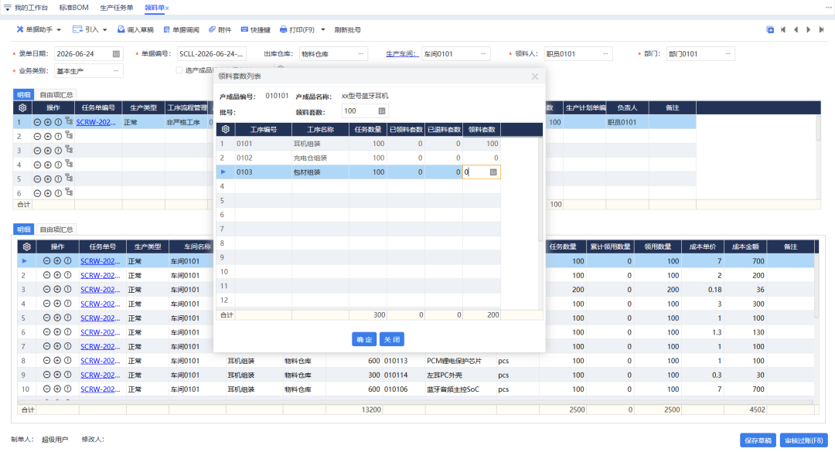835x452 pixels.
Task: Click 刷新批号 button
Action: point(348,30)
